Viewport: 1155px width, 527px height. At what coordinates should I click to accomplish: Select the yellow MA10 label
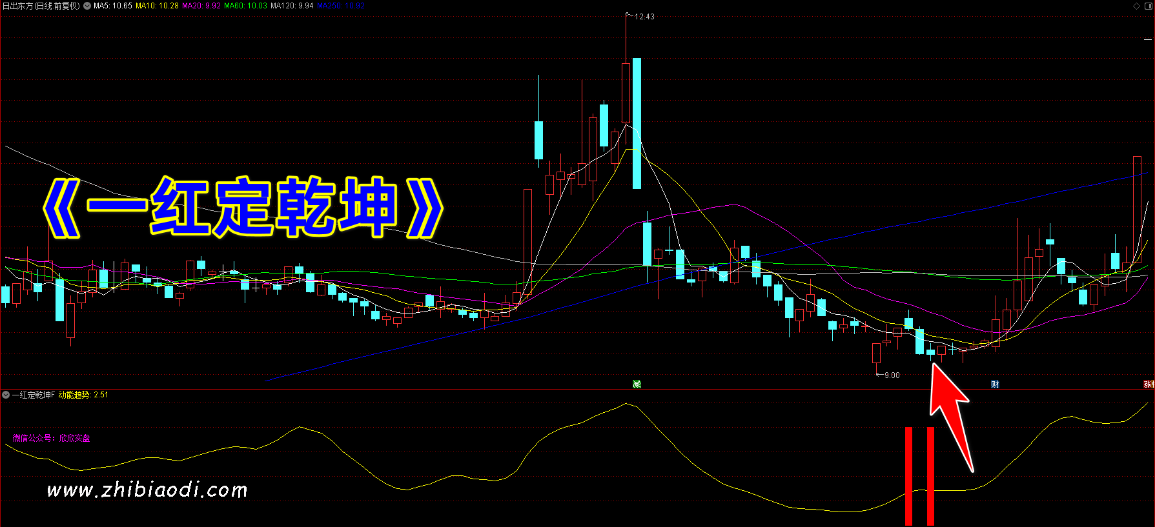point(157,6)
